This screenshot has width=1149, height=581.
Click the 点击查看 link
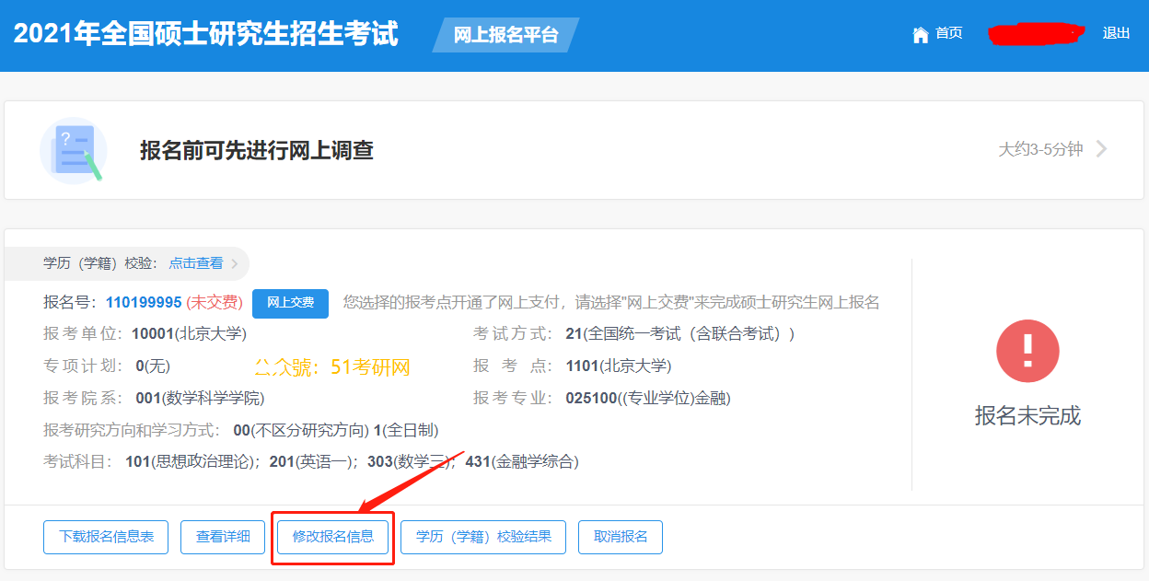pyautogui.click(x=195, y=262)
